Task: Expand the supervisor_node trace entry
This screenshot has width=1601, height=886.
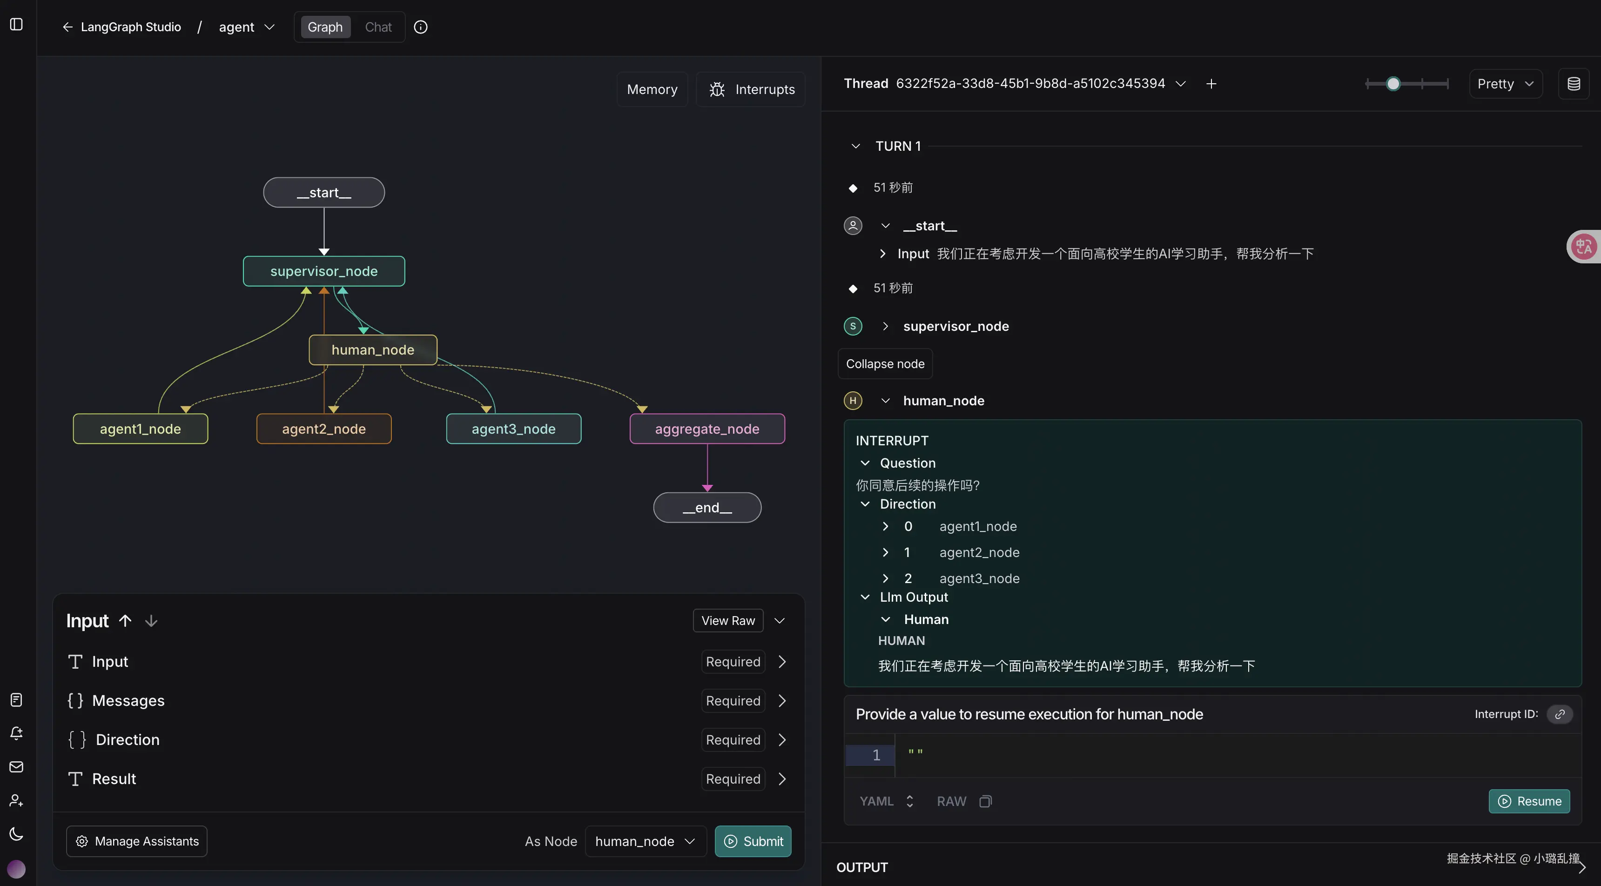Action: pyautogui.click(x=885, y=326)
